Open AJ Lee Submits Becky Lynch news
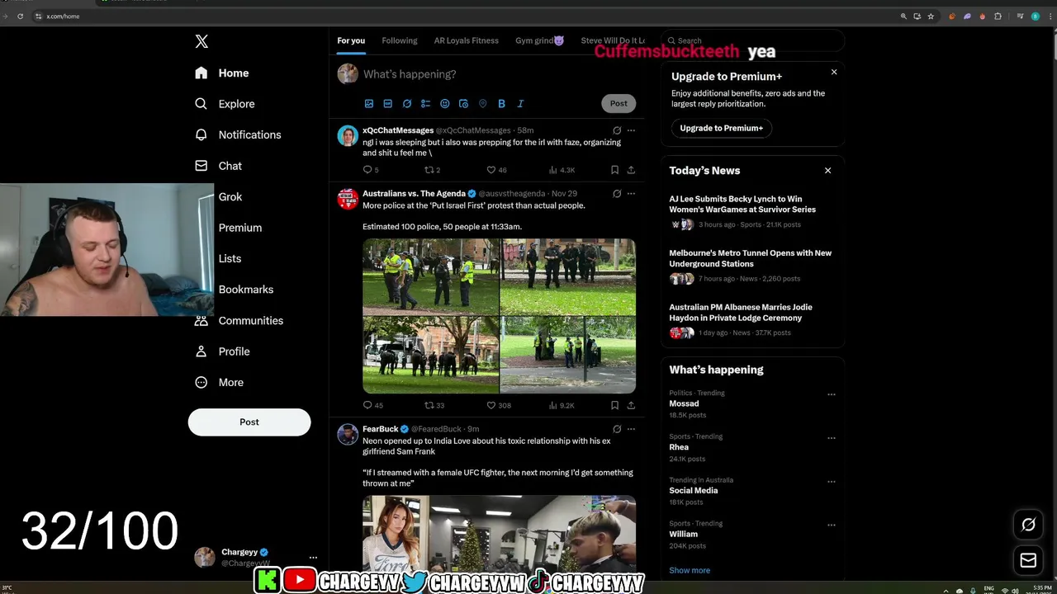This screenshot has height=594, width=1057. pyautogui.click(x=742, y=205)
